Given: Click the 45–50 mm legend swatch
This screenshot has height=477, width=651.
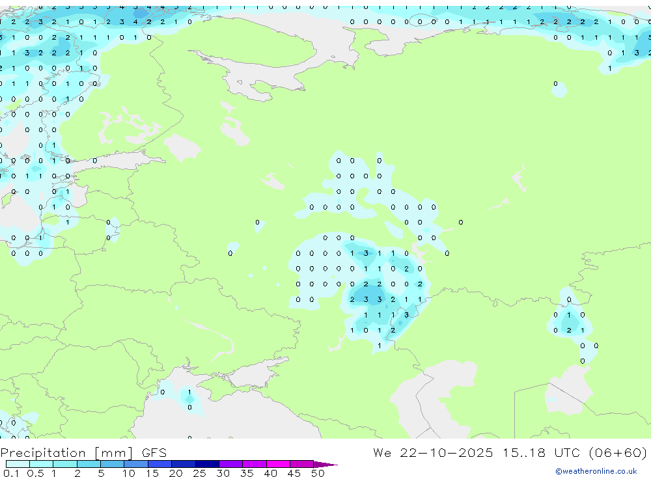Looking at the screenshot, I should pyautogui.click(x=302, y=464).
